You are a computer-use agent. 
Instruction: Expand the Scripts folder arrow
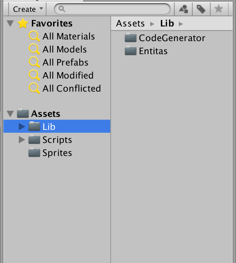click(22, 140)
